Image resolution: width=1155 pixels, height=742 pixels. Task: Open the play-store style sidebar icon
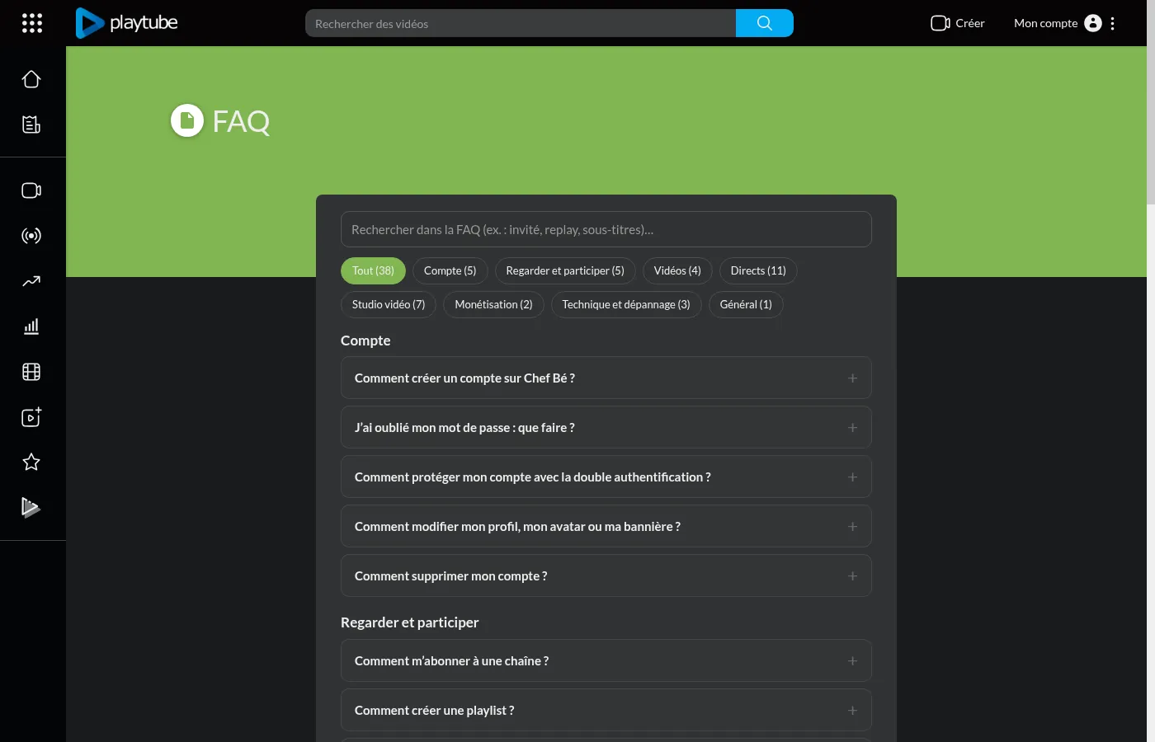point(31,507)
